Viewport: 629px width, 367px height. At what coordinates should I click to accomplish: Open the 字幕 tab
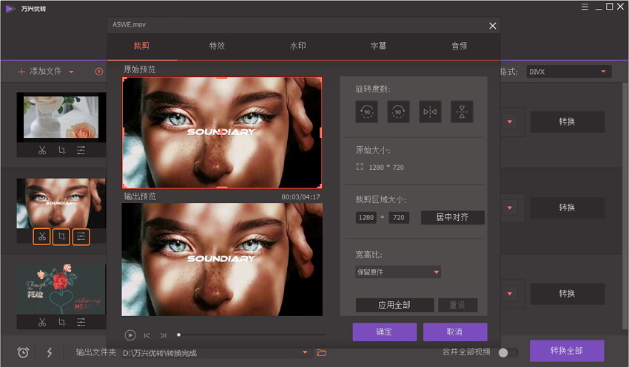(x=378, y=46)
